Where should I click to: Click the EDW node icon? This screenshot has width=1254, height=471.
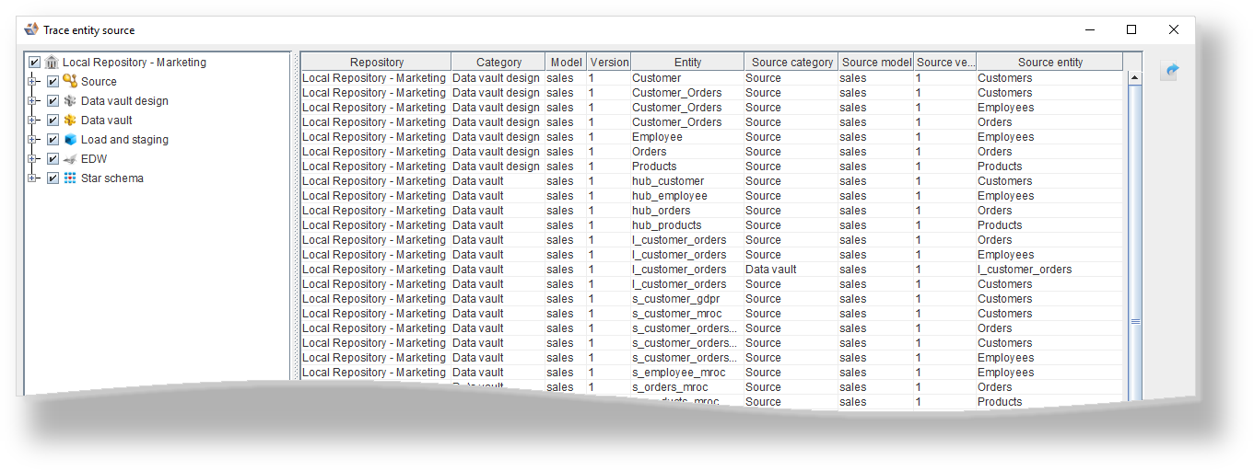(70, 159)
